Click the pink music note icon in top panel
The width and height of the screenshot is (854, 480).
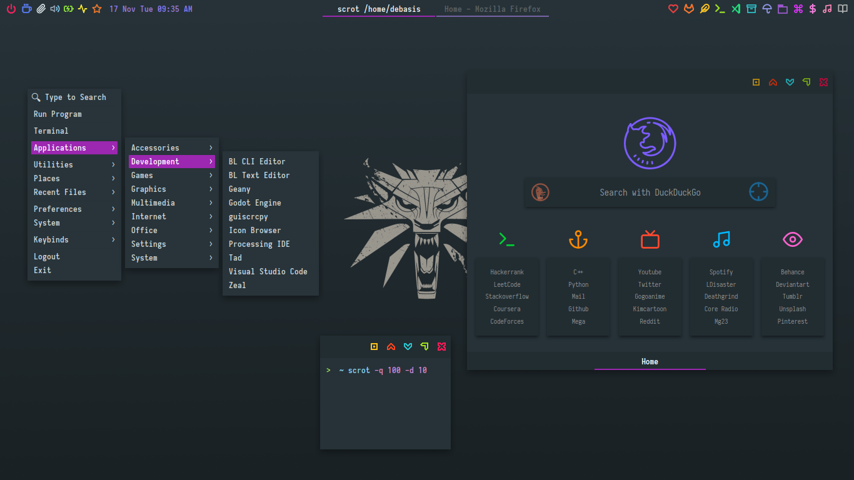(828, 9)
